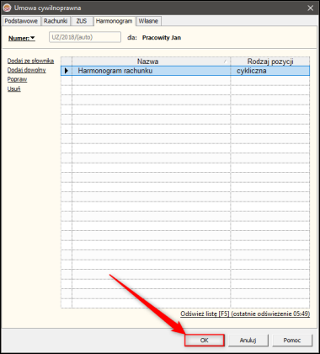Open help with the Pomoc button

(292, 341)
